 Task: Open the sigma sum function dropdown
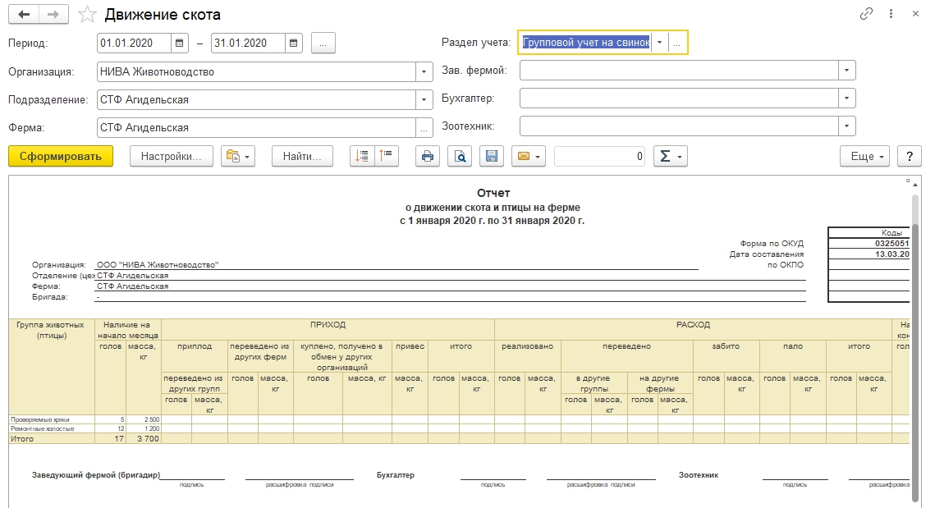pyautogui.click(x=670, y=156)
